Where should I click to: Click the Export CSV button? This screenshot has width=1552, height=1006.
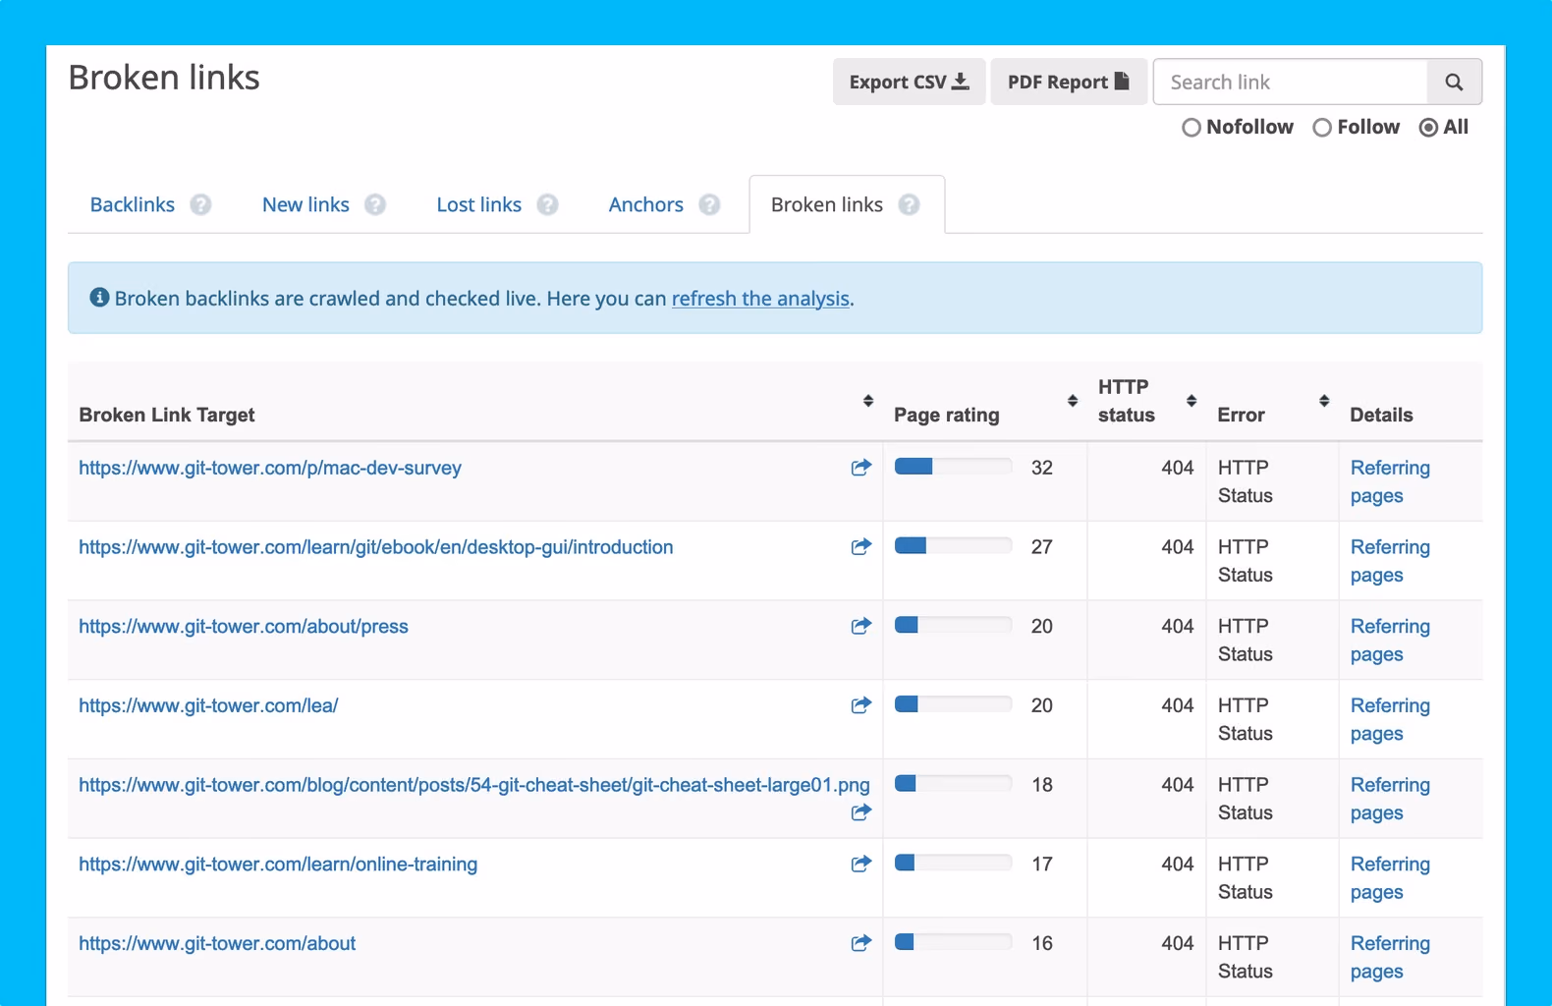point(910,82)
